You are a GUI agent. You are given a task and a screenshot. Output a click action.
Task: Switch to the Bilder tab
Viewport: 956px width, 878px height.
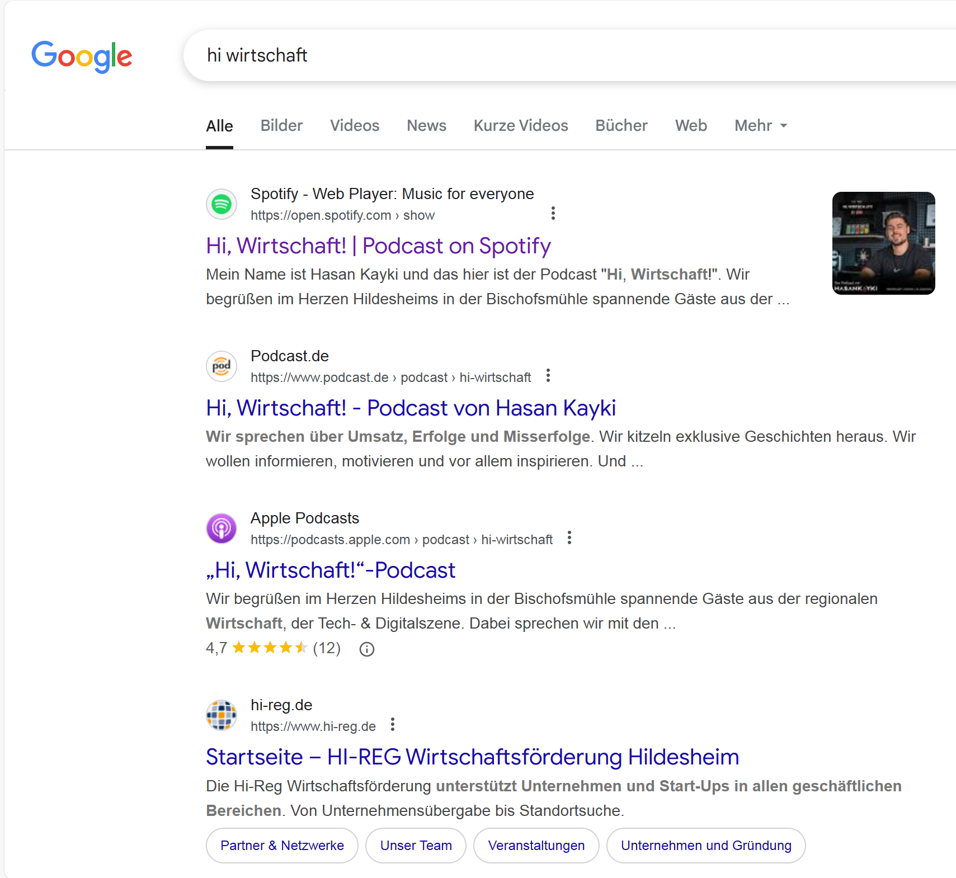pos(281,126)
